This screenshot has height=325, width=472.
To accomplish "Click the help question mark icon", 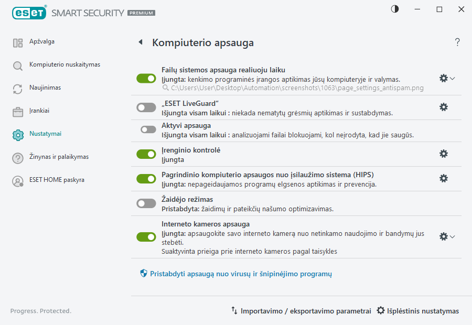I will tap(457, 42).
